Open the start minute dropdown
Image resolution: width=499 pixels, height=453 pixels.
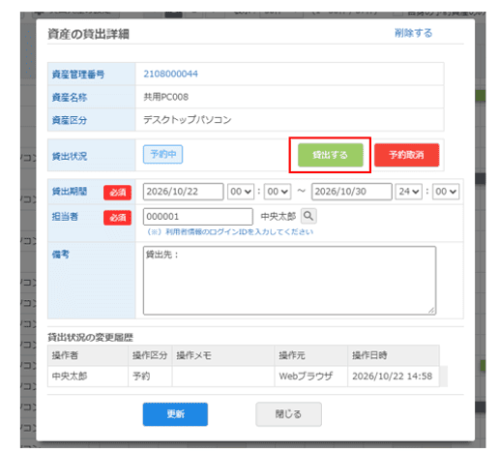click(x=278, y=192)
